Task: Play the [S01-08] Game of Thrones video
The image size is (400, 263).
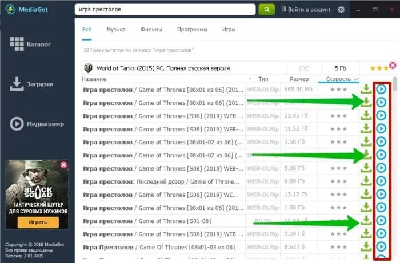Action: [x=381, y=220]
